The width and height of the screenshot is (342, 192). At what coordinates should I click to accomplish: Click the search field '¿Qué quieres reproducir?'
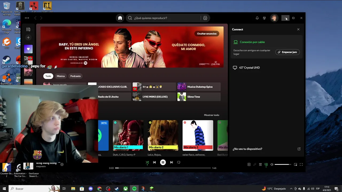click(x=163, y=18)
